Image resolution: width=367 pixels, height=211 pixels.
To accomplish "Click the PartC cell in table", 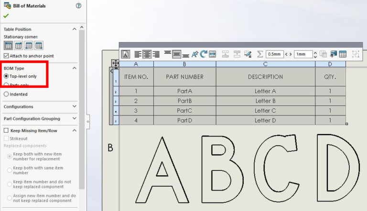I will tap(184, 111).
